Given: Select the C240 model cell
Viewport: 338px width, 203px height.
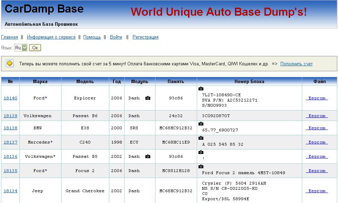Looking at the screenshot, I should 85,142.
